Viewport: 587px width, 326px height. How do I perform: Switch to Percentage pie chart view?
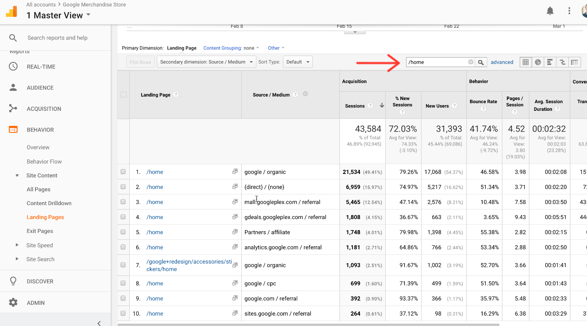pos(538,62)
